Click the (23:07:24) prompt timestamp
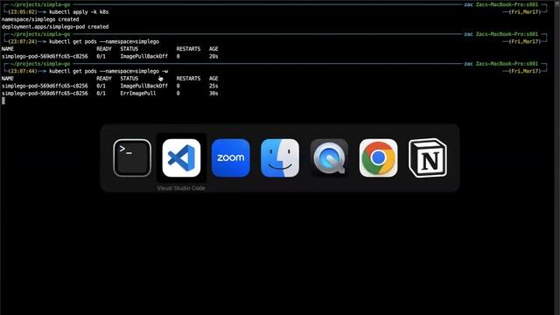The image size is (560, 315). tap(23, 41)
